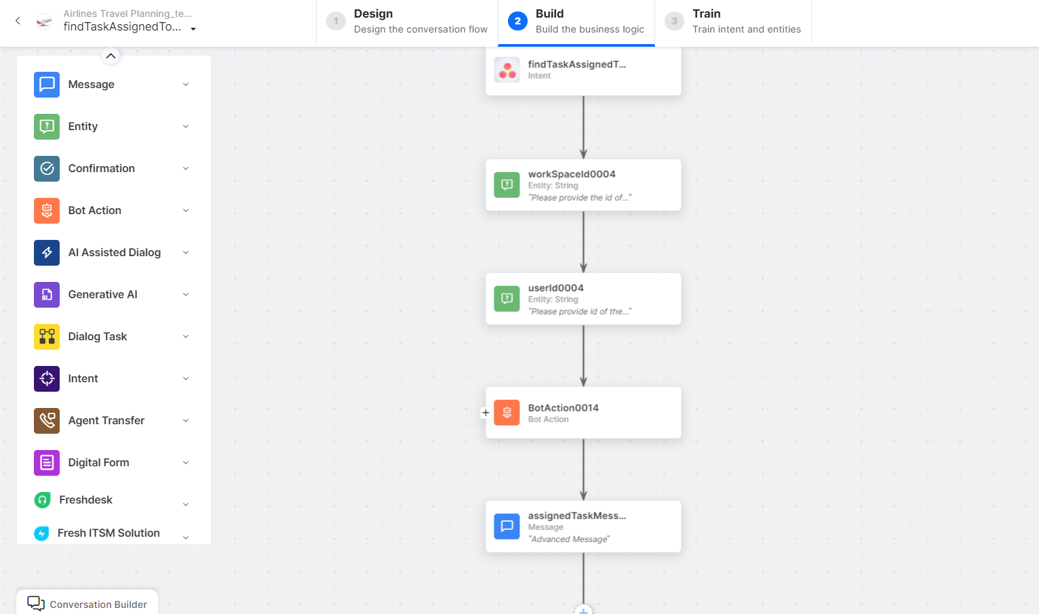Select the purple Generative AI icon
Screen dimensions: 1039x614
tap(47, 295)
